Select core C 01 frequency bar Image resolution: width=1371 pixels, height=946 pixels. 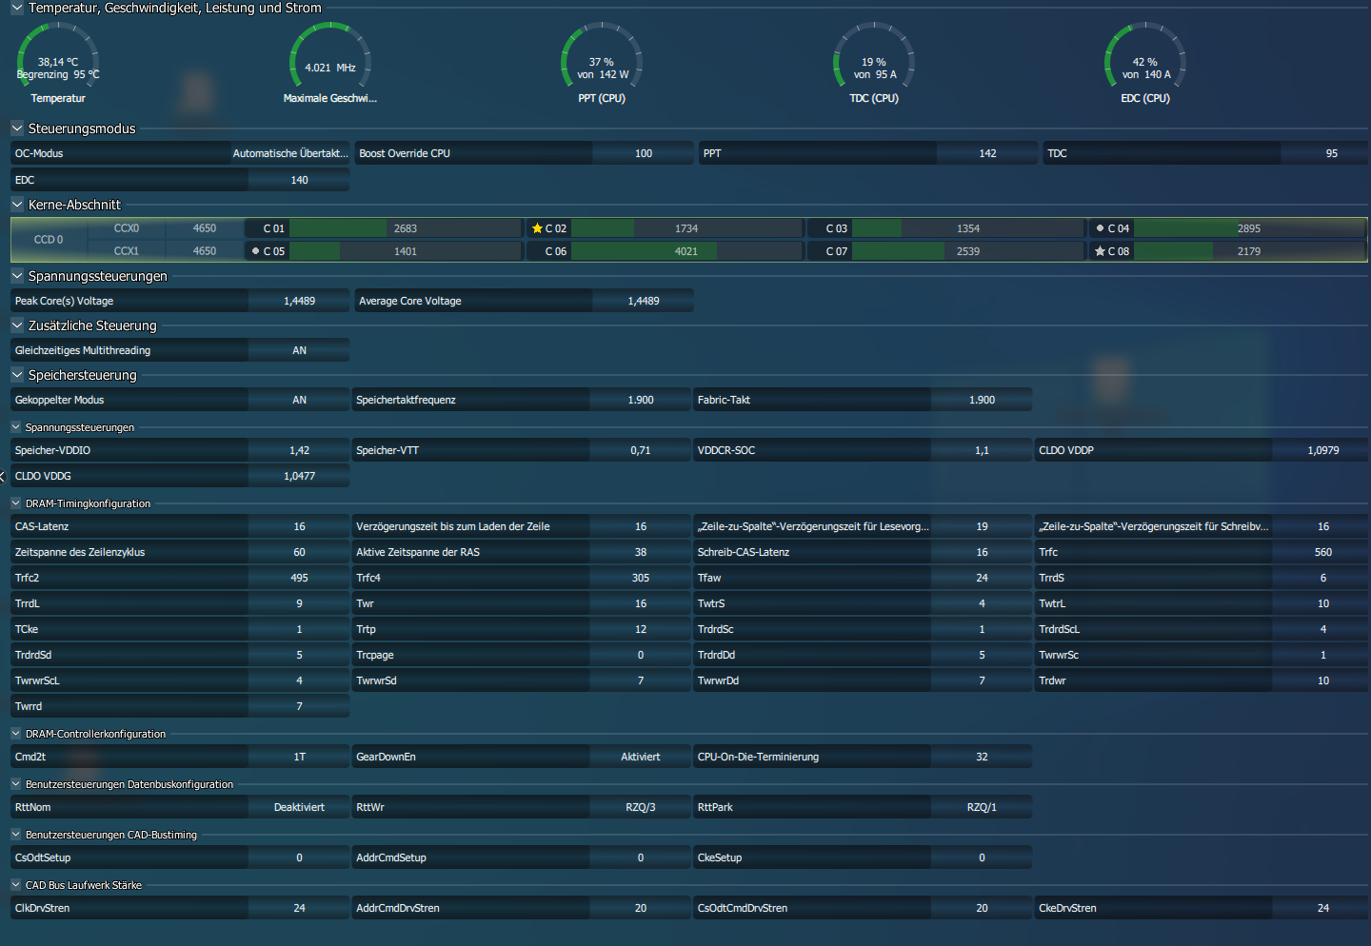coord(406,228)
